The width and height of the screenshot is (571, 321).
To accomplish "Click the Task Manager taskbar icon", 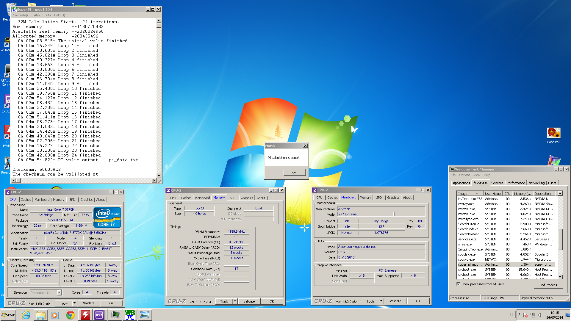I will coord(115,315).
